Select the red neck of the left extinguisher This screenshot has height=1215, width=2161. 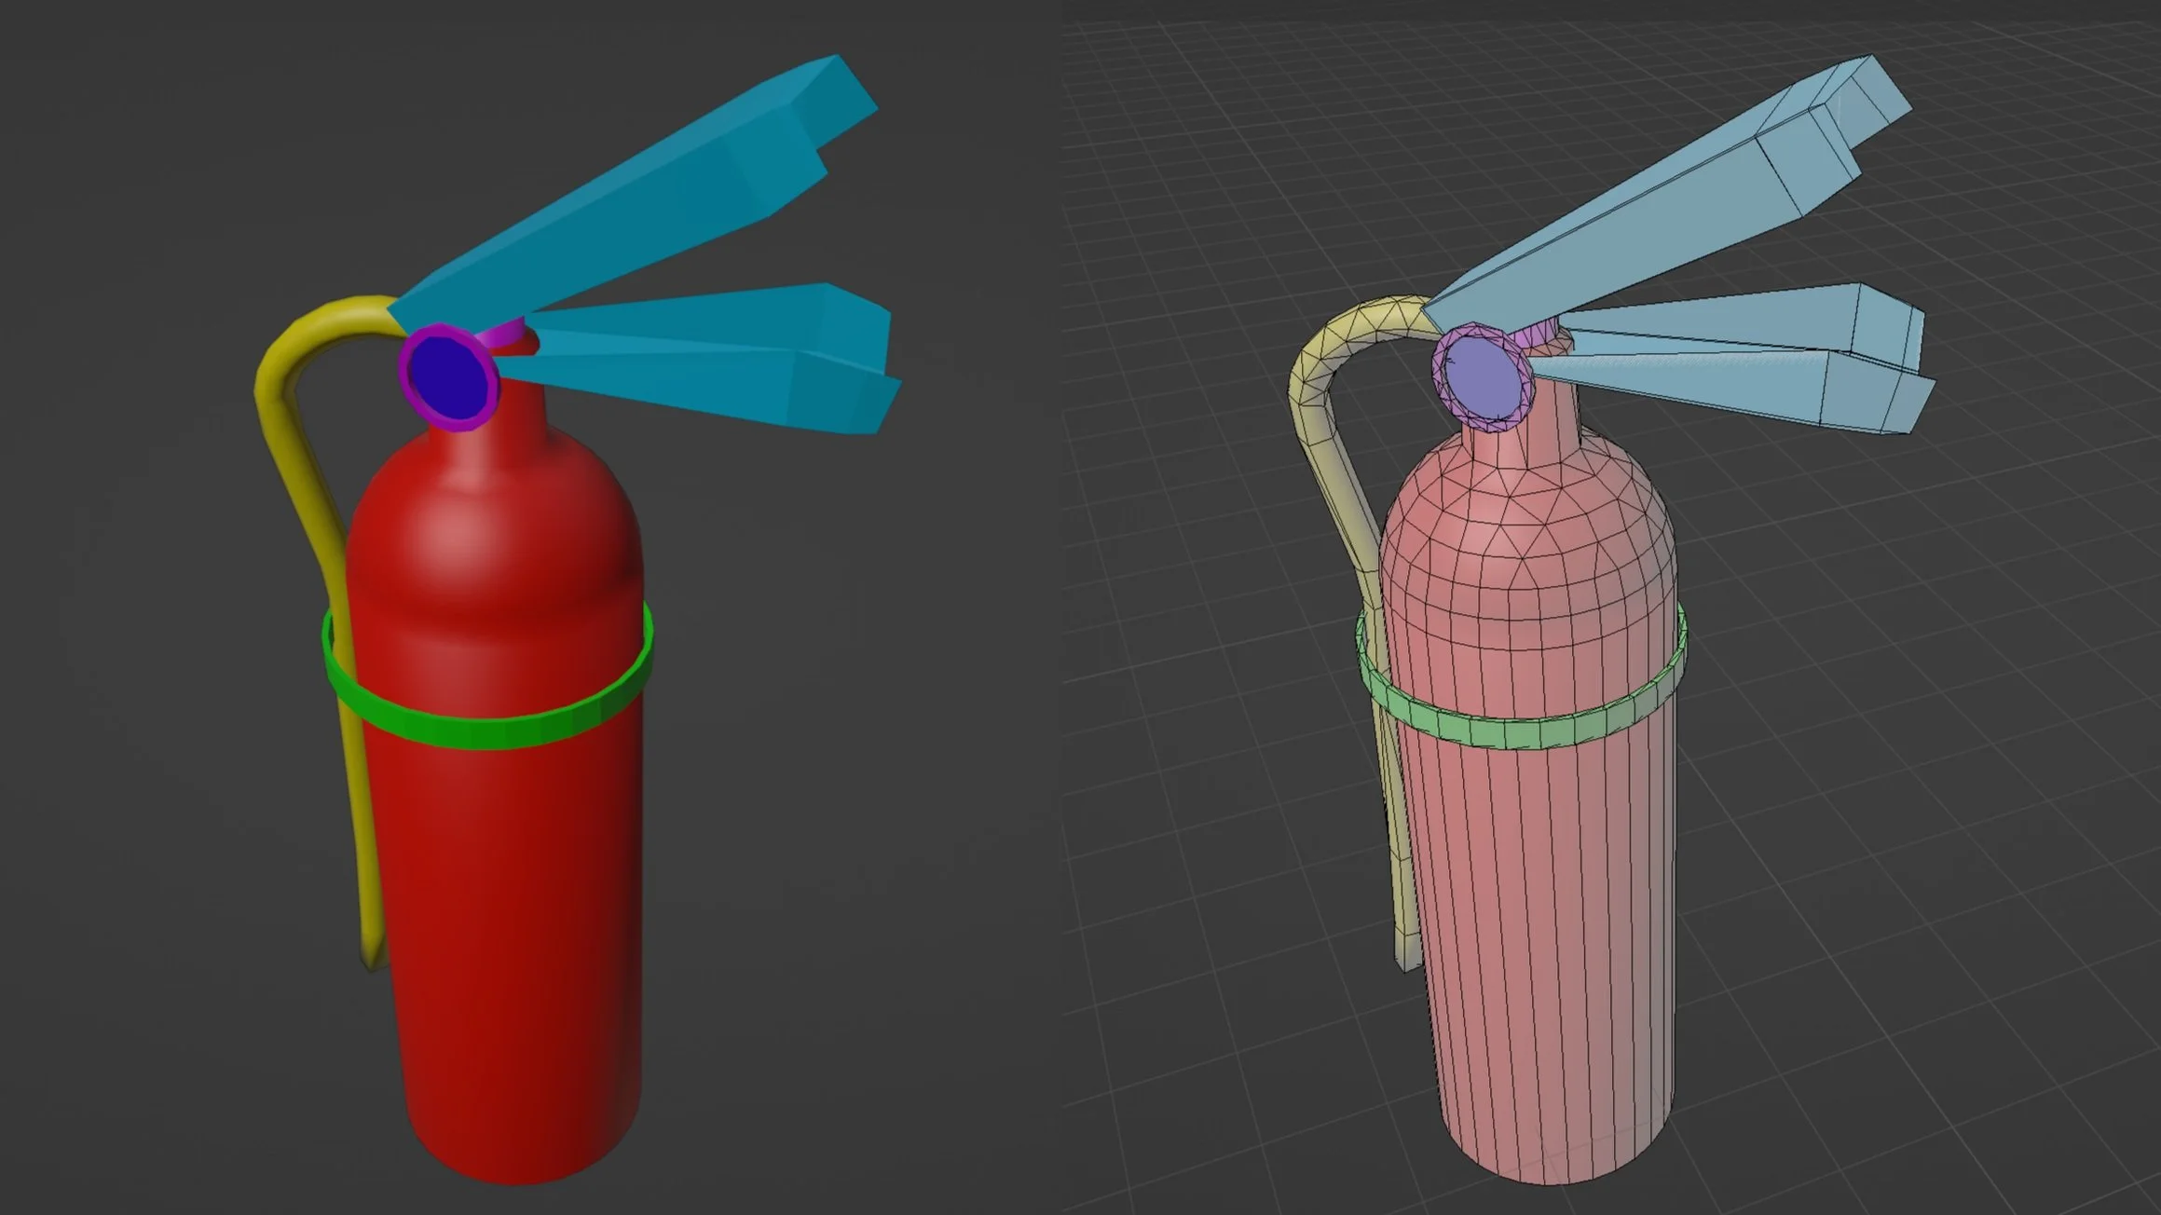[517, 419]
